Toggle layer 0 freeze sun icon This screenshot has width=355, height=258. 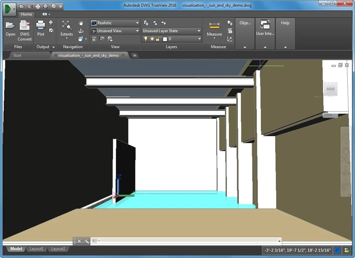tap(152, 39)
